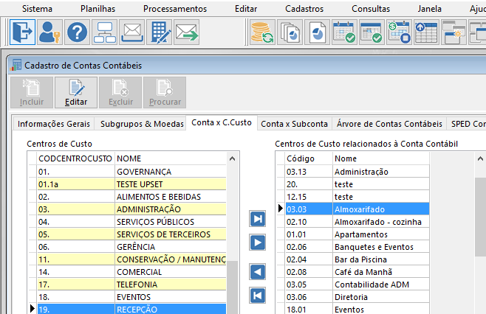Select SERVIÇOS PÚBLICOS row
Image resolution: width=486 pixels, height=314 pixels.
pyautogui.click(x=131, y=222)
